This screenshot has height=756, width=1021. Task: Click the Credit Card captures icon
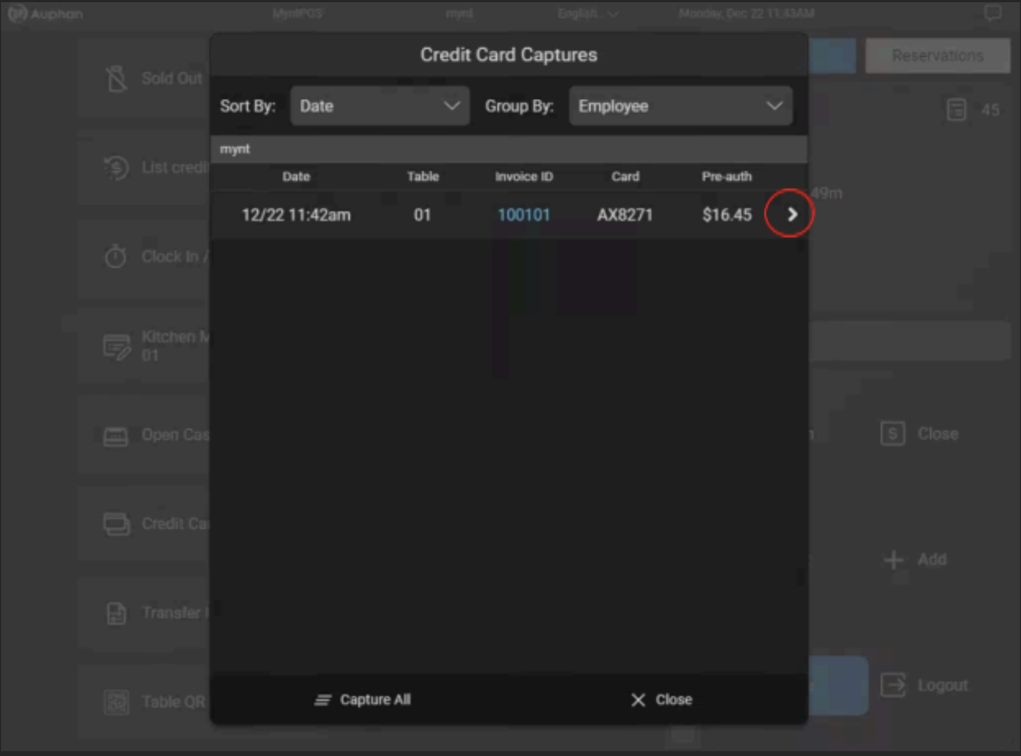point(116,524)
